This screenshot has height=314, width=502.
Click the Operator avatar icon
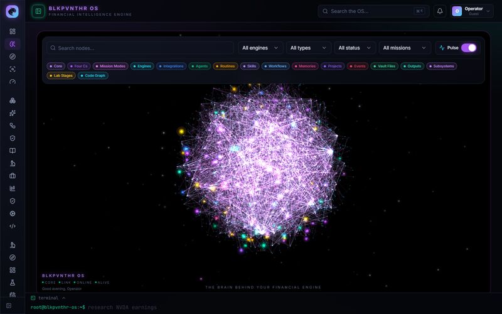pyautogui.click(x=457, y=11)
